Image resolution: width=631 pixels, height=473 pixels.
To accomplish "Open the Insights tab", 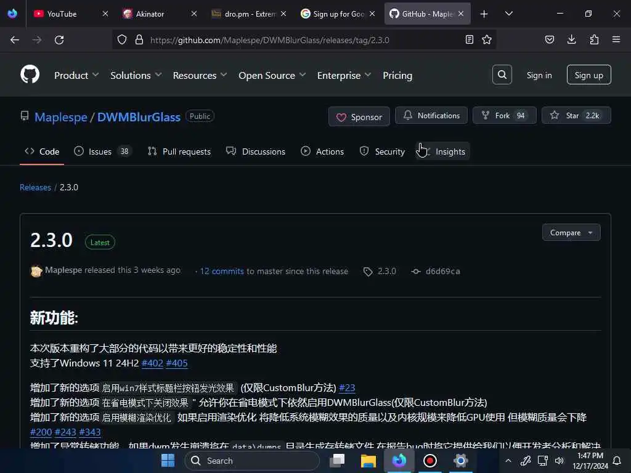I will (442, 152).
